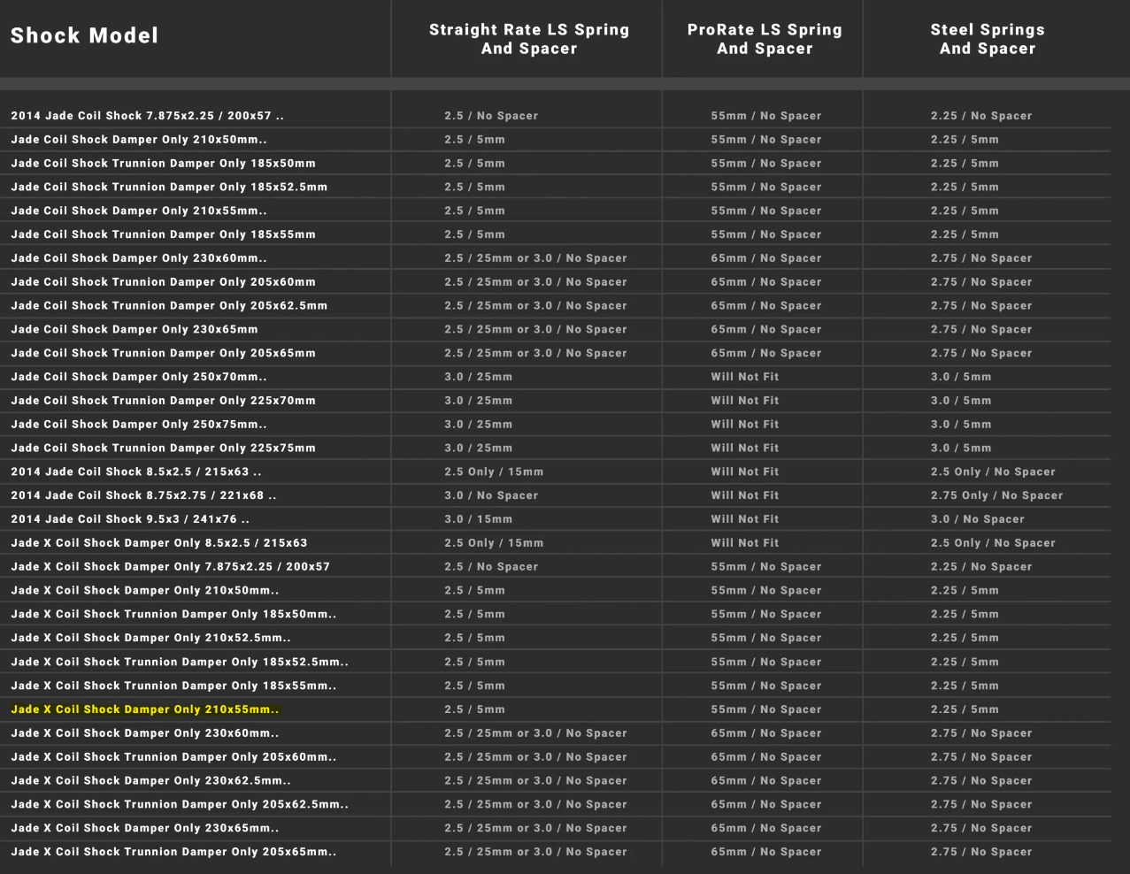Click the ProRate LS Spring column header
The image size is (1130, 874).
pos(765,39)
